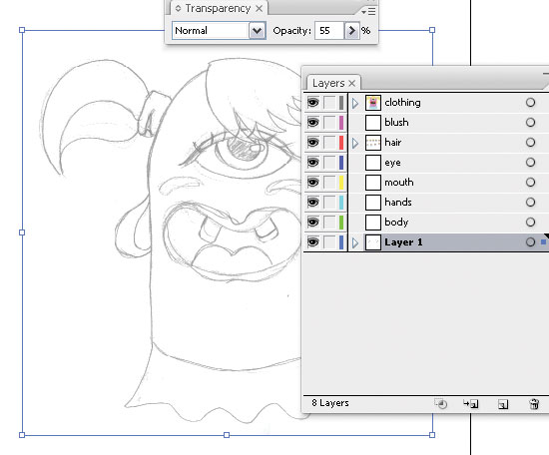This screenshot has height=455, width=549.
Task: Click Create New Layer icon
Action: click(x=503, y=404)
